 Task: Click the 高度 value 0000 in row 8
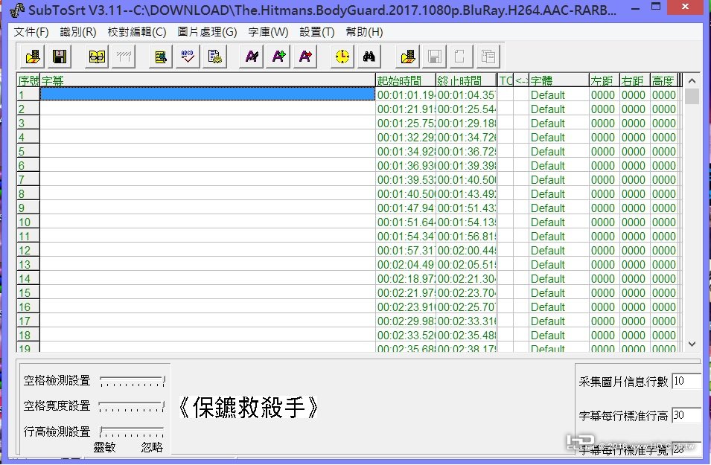(663, 193)
